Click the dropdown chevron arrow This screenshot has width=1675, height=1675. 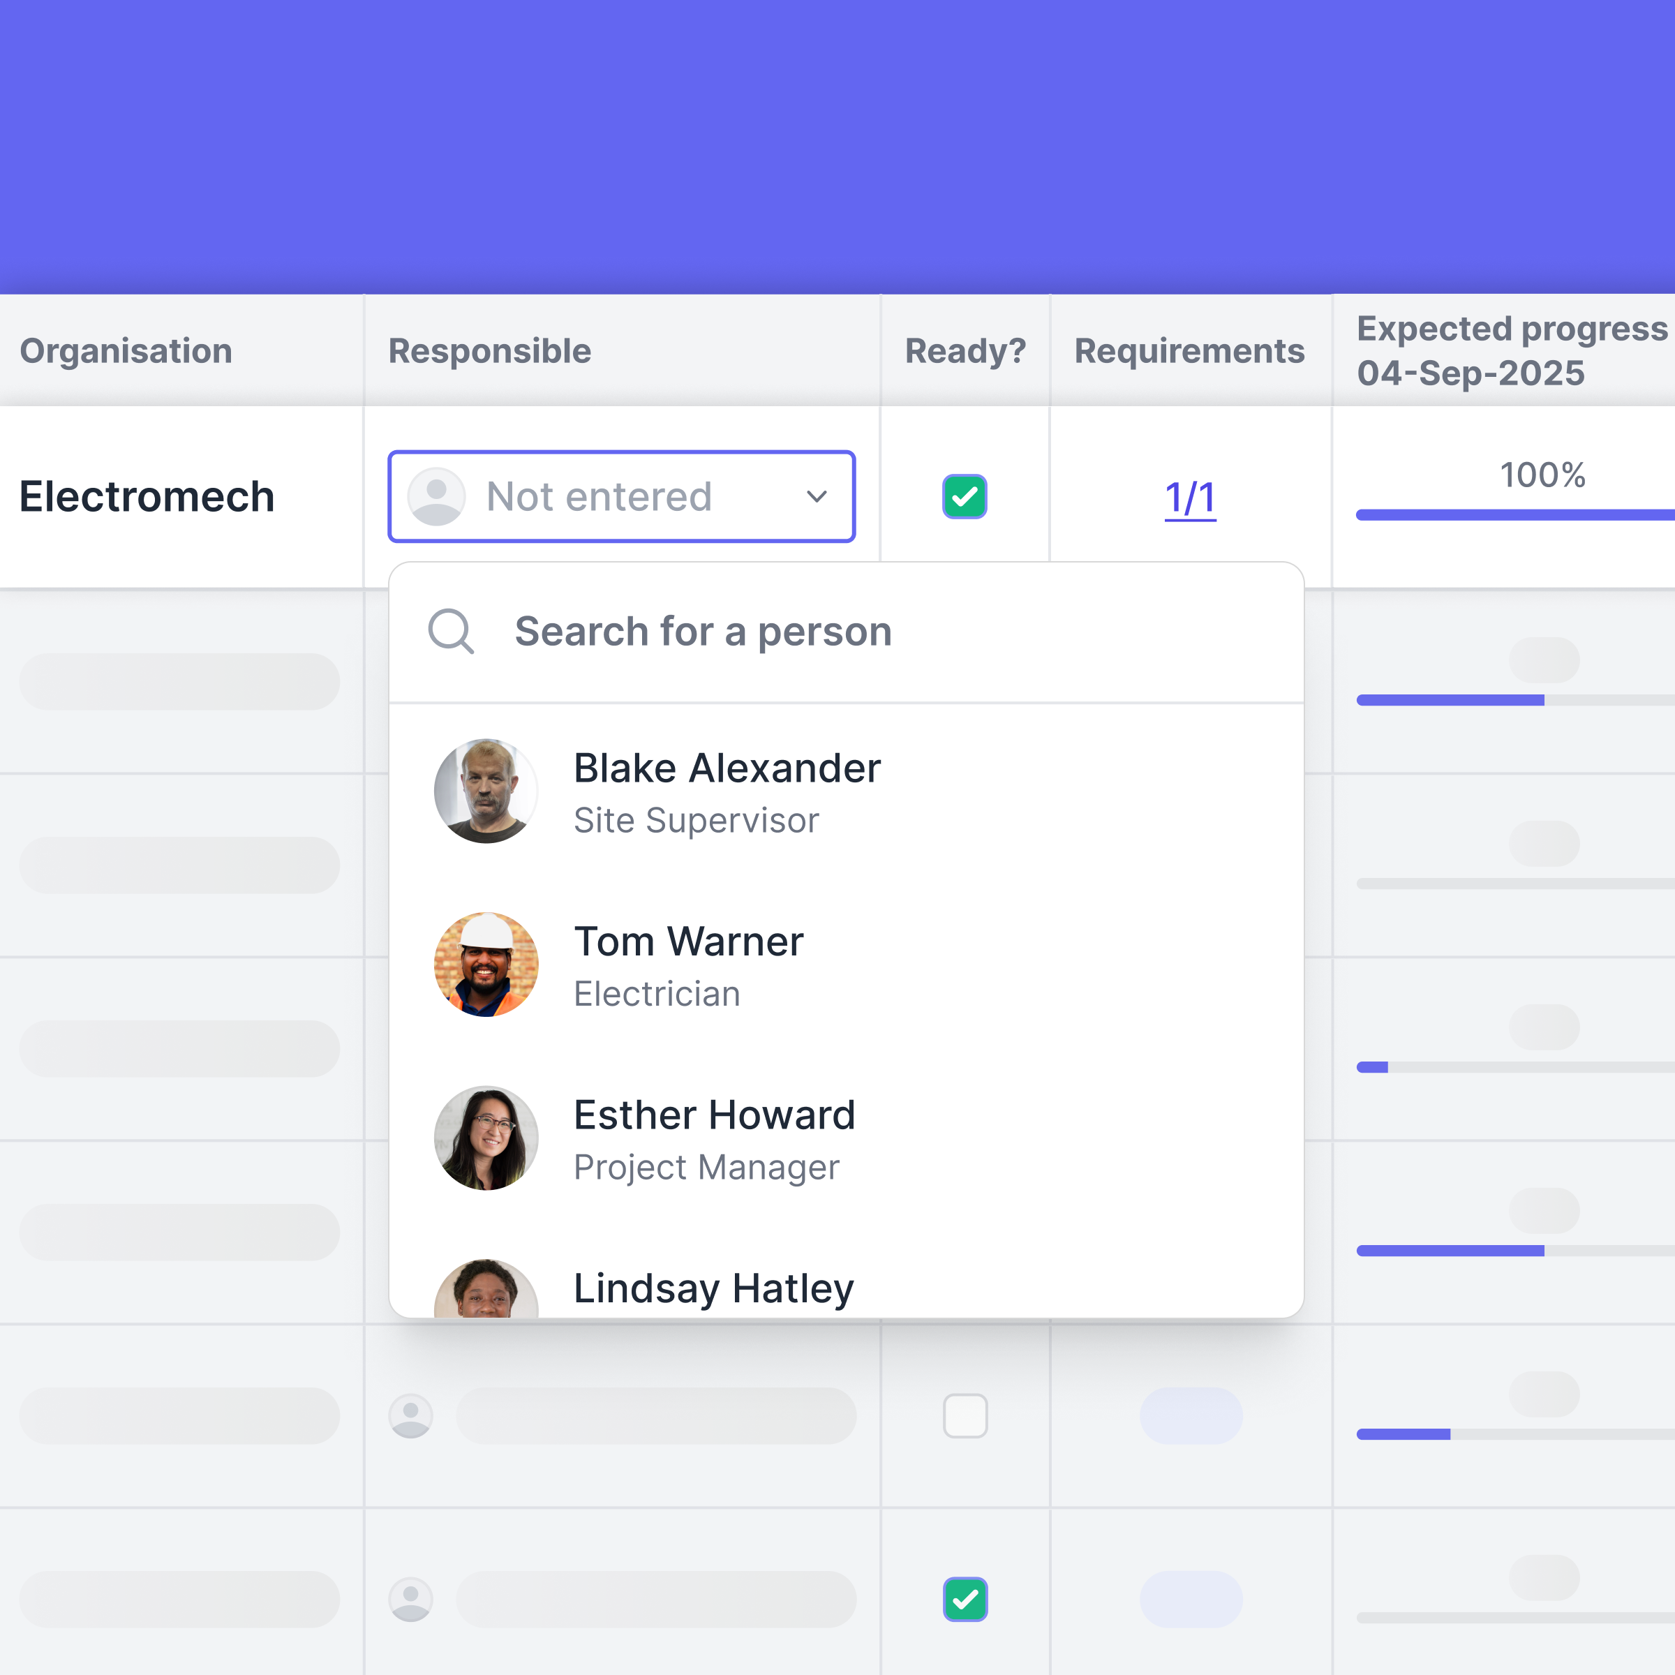point(816,497)
